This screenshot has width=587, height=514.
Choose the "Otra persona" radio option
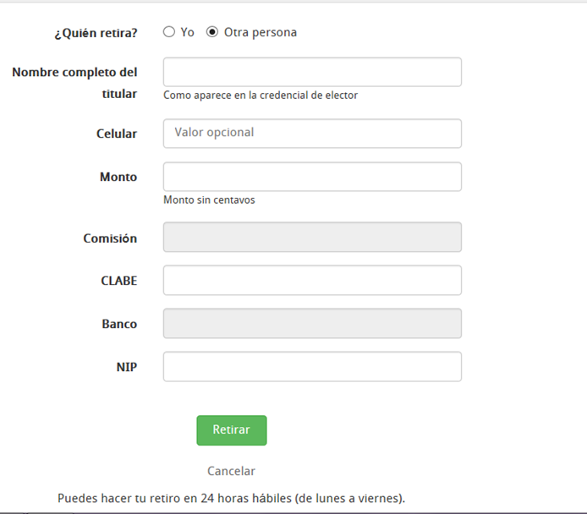(x=212, y=32)
